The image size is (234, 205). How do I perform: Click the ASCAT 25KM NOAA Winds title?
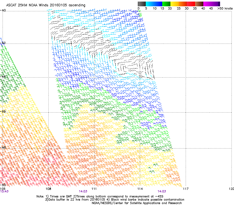click(x=46, y=5)
